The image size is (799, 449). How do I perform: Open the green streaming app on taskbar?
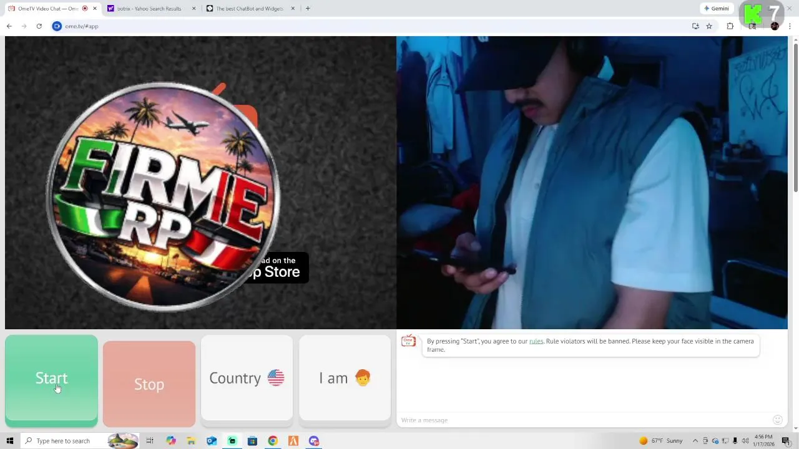pos(232,441)
